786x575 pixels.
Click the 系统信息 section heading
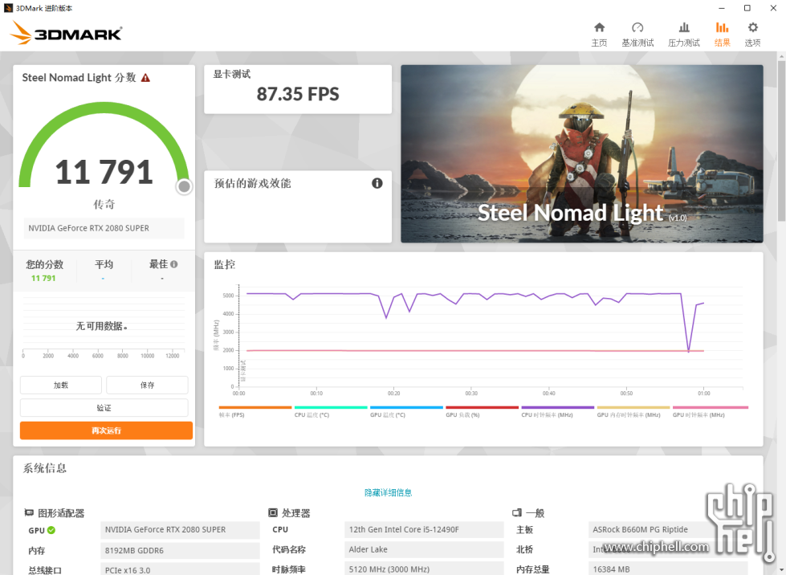coord(45,468)
